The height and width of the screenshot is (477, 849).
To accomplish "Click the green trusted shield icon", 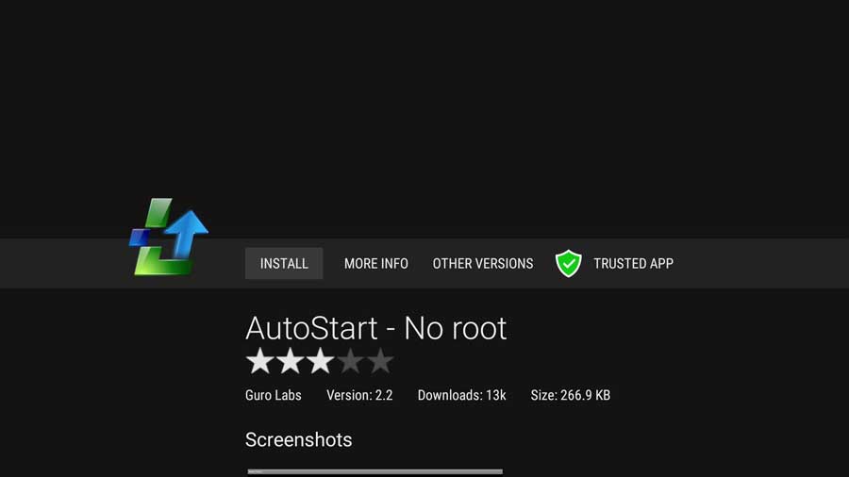I will [x=568, y=263].
